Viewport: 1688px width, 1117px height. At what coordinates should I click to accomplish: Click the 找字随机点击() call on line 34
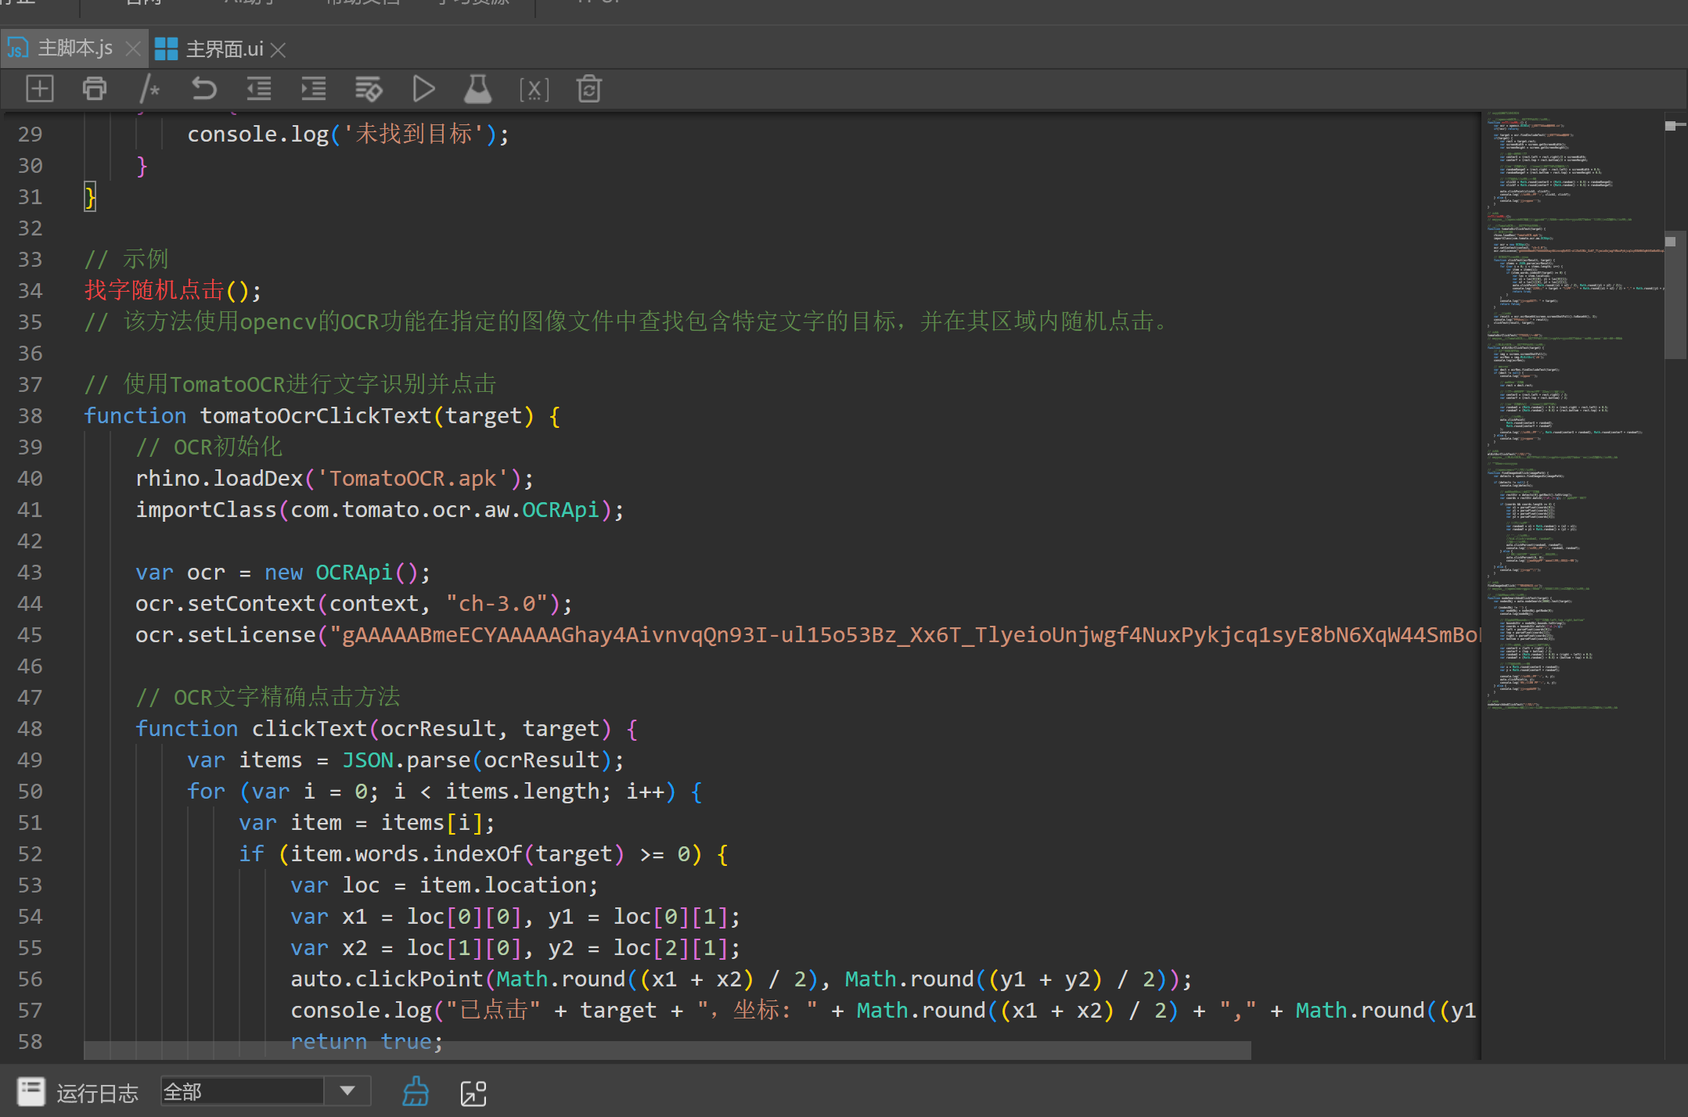(172, 290)
